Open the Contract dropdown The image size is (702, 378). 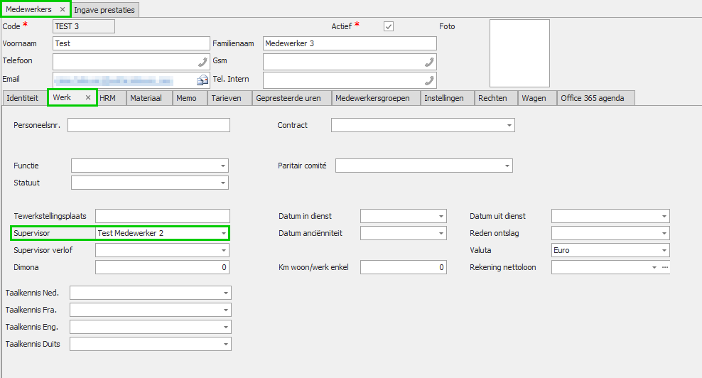pos(509,125)
